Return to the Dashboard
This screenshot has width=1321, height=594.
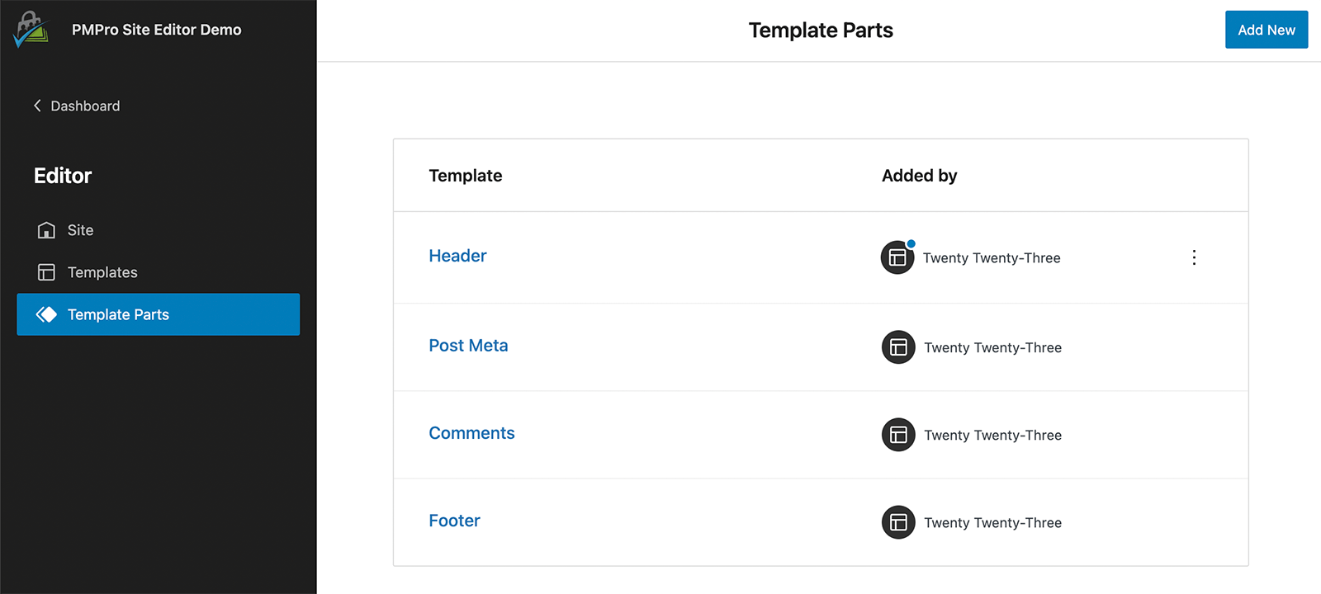click(x=85, y=106)
